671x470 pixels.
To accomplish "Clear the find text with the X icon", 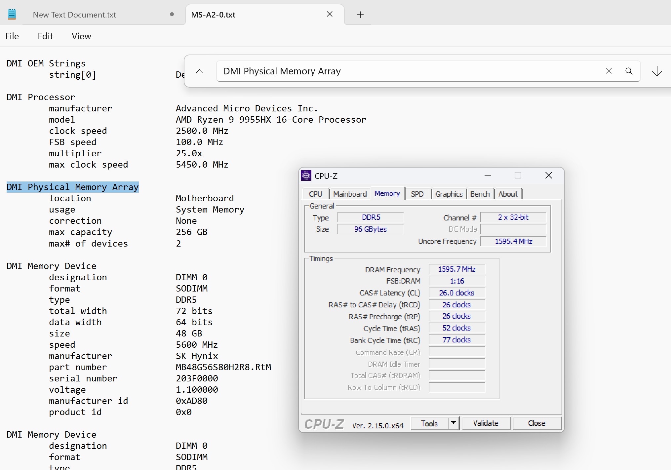I will pyautogui.click(x=609, y=71).
